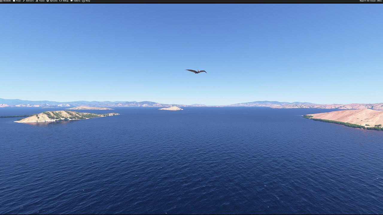383x215 pixels.
Task: Click the camera icon in menu bar
Action: [72, 1]
